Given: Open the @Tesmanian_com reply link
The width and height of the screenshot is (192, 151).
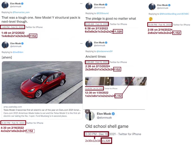Looking at the screenshot, I should (x=21, y=12).
